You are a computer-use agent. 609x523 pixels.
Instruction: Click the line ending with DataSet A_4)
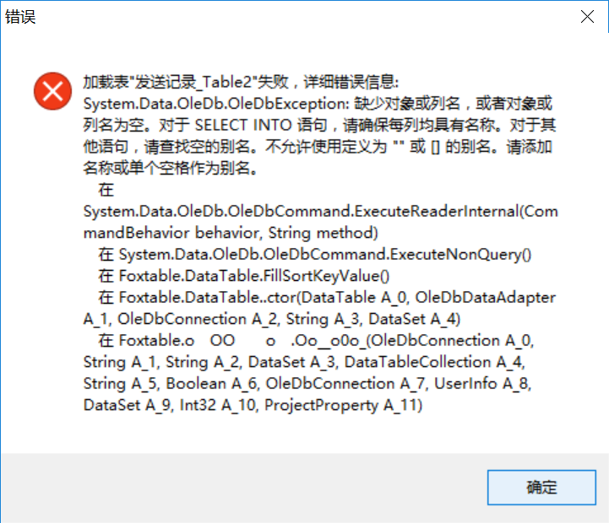[272, 319]
